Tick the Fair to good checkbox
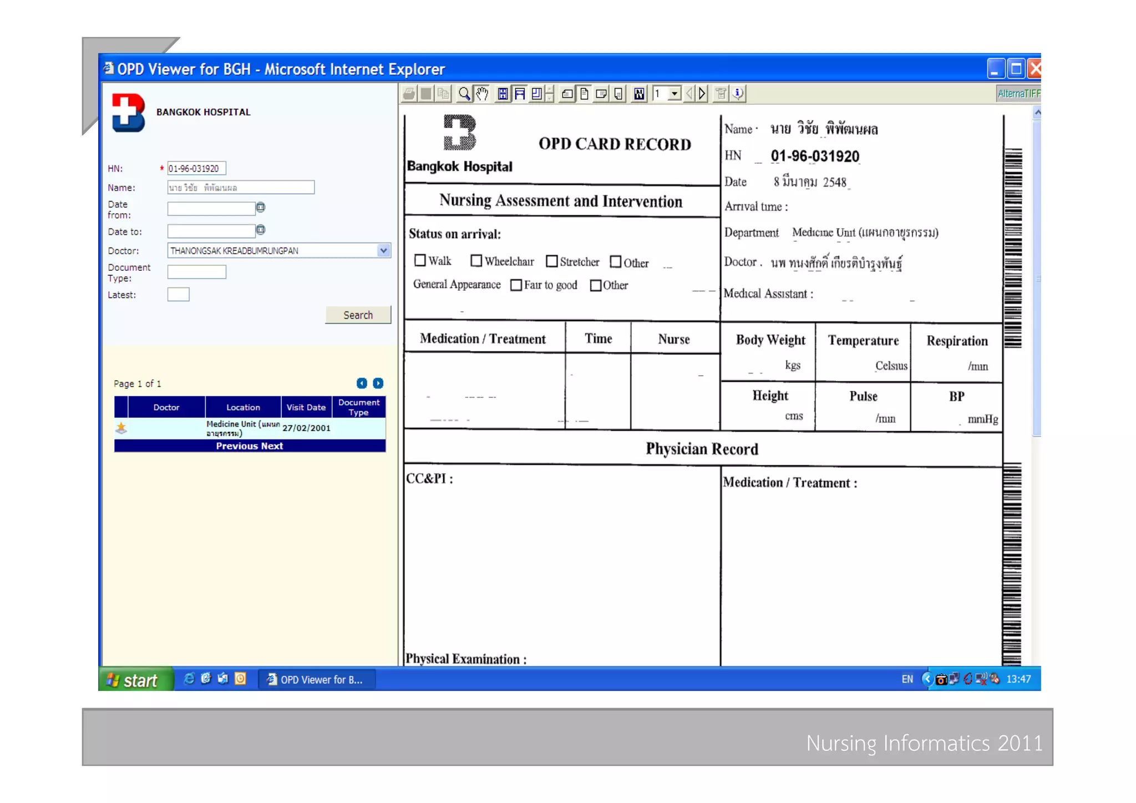1136x803 pixels. tap(516, 285)
